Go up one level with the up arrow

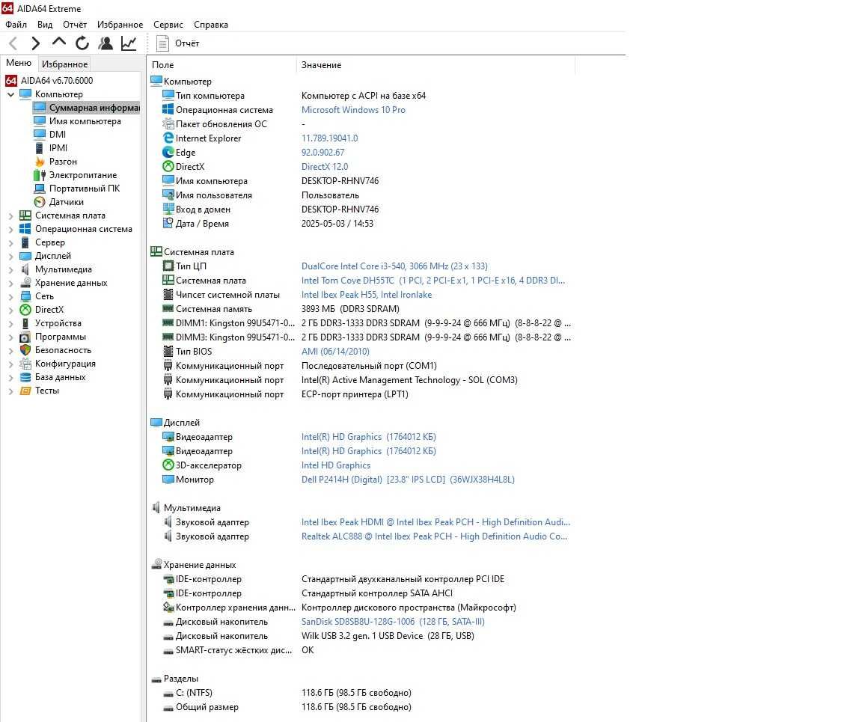(59, 42)
